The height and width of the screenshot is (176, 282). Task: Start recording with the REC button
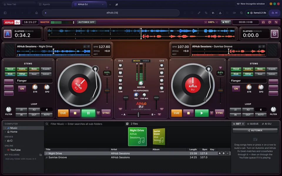coord(226,22)
